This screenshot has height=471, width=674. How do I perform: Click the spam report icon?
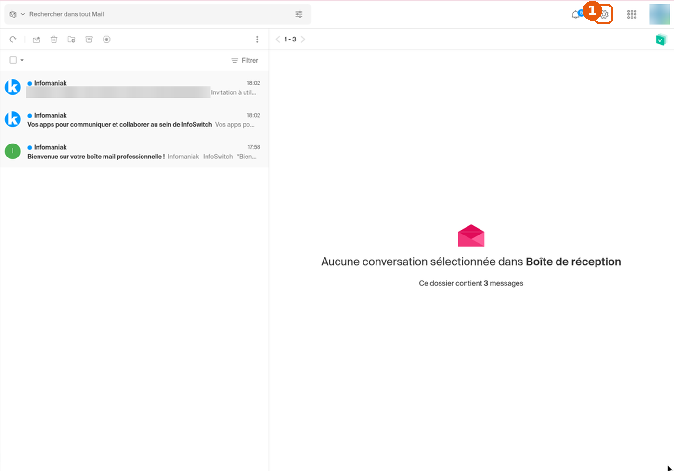click(106, 39)
